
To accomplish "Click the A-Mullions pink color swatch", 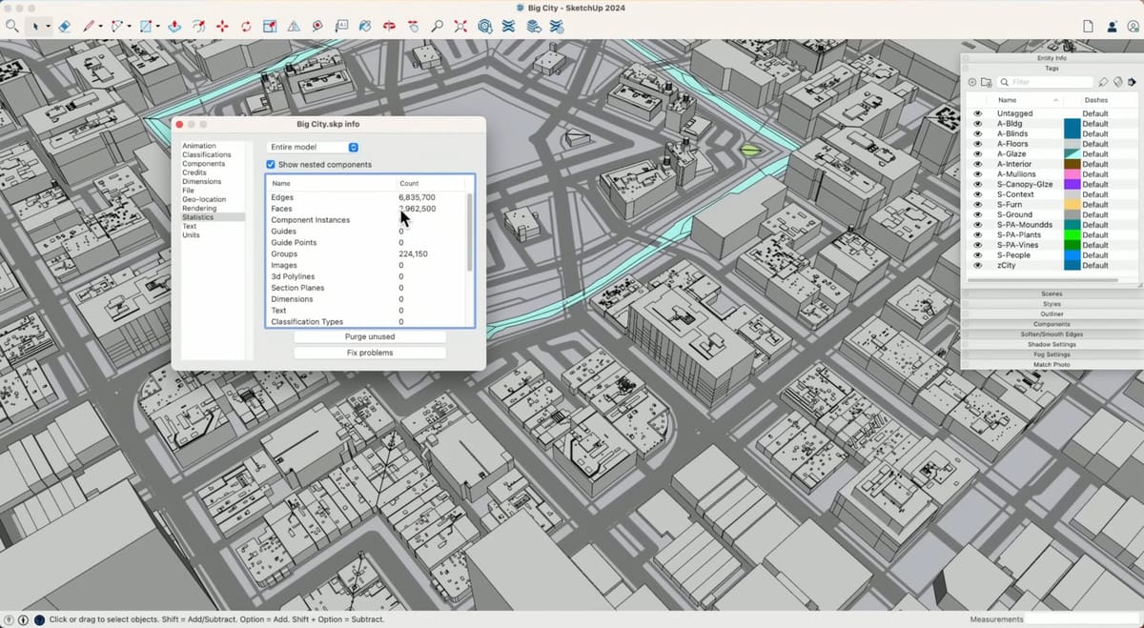I will click(1072, 174).
